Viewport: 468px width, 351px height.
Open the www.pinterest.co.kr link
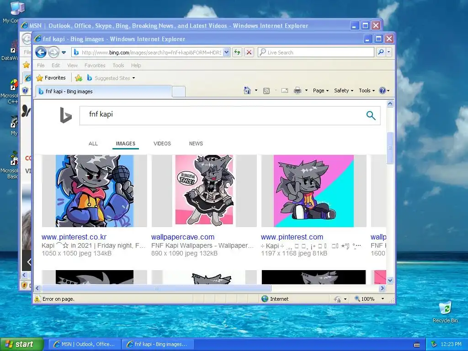74,237
